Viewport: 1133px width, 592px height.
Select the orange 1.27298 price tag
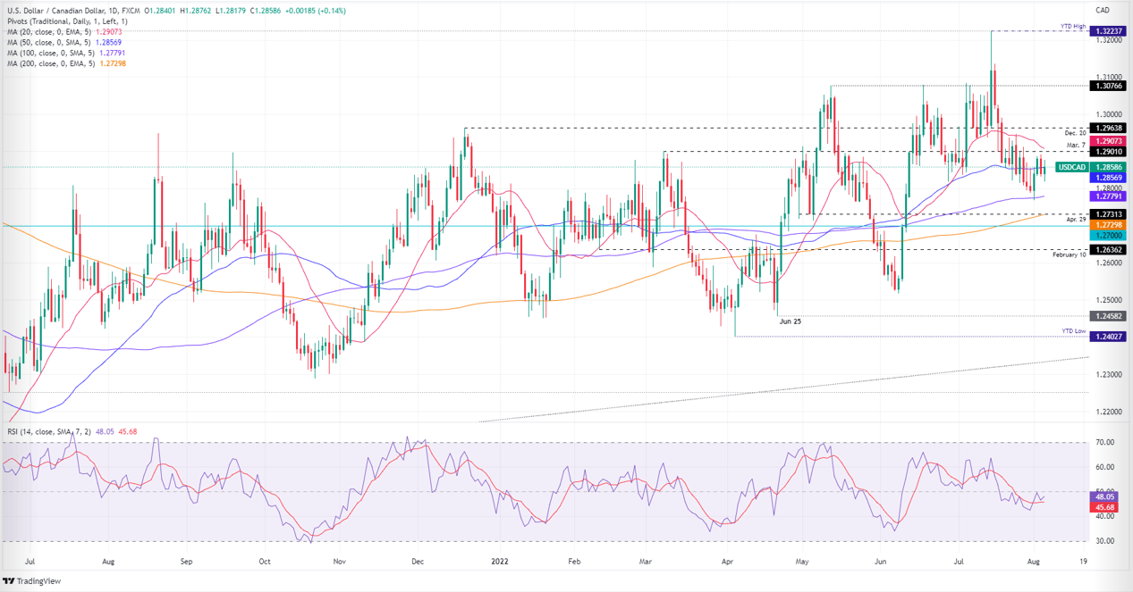(1106, 225)
